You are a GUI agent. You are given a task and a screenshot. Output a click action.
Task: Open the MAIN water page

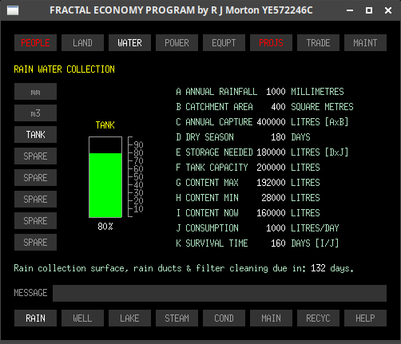click(271, 318)
